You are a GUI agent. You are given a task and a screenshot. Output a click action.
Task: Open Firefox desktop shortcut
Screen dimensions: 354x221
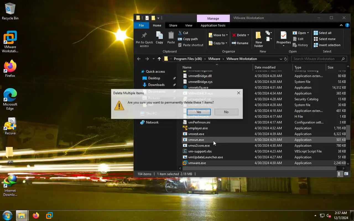click(x=10, y=69)
